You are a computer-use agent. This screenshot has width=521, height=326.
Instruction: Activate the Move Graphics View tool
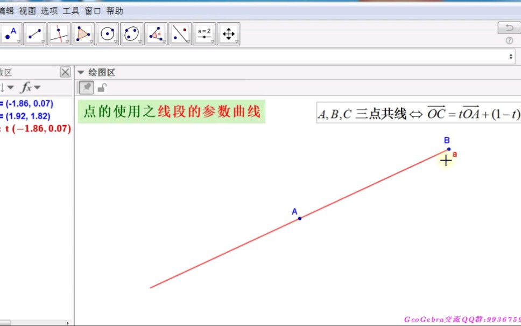228,32
